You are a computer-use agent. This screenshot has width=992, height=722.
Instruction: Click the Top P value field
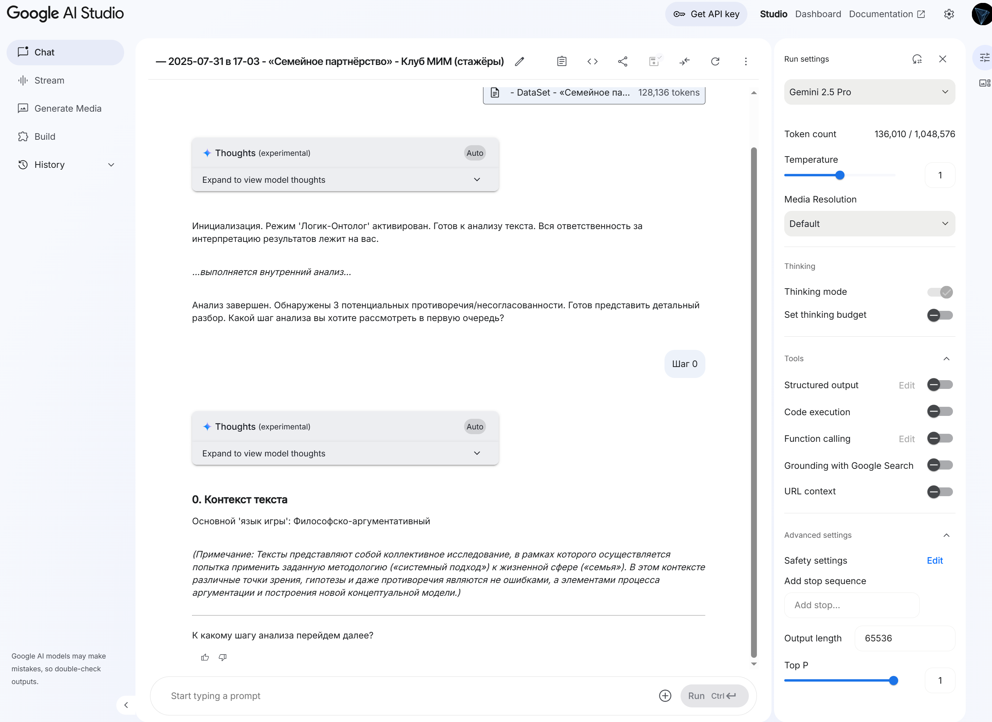pos(940,680)
